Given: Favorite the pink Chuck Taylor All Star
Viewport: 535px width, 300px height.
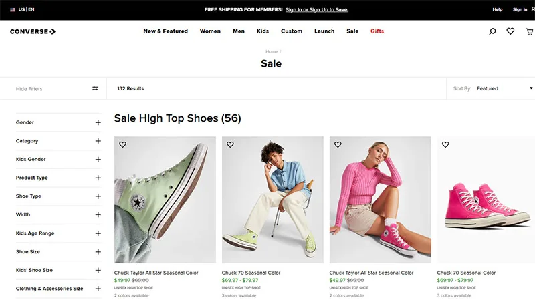Looking at the screenshot, I should click(x=338, y=144).
